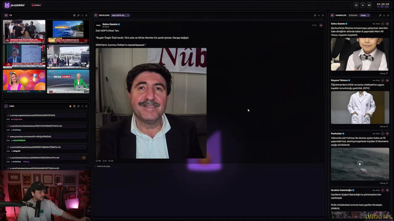Screen dimensions: 394x221
Task: Open the TV channel showing the building gate
Action: (x=68, y=56)
